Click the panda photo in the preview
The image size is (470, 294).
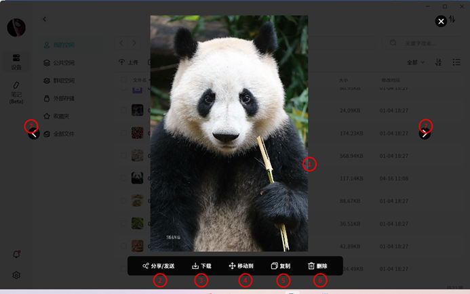click(x=229, y=133)
